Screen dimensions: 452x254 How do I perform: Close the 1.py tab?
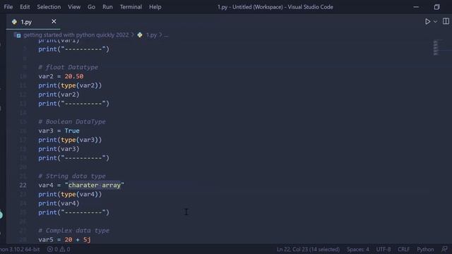[54, 22]
